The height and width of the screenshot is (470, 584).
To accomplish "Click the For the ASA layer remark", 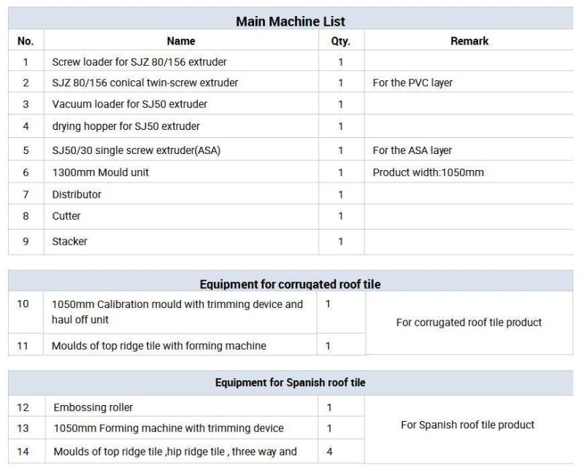I will click(x=412, y=150).
